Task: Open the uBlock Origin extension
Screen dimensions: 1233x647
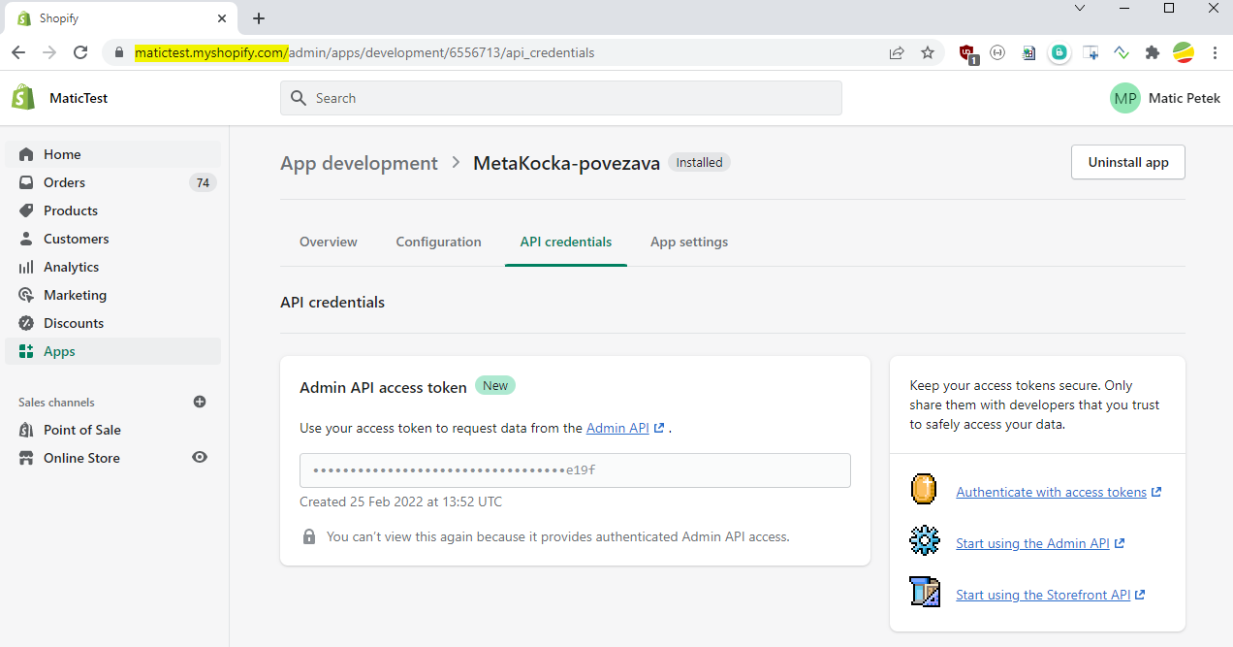Action: tap(968, 53)
